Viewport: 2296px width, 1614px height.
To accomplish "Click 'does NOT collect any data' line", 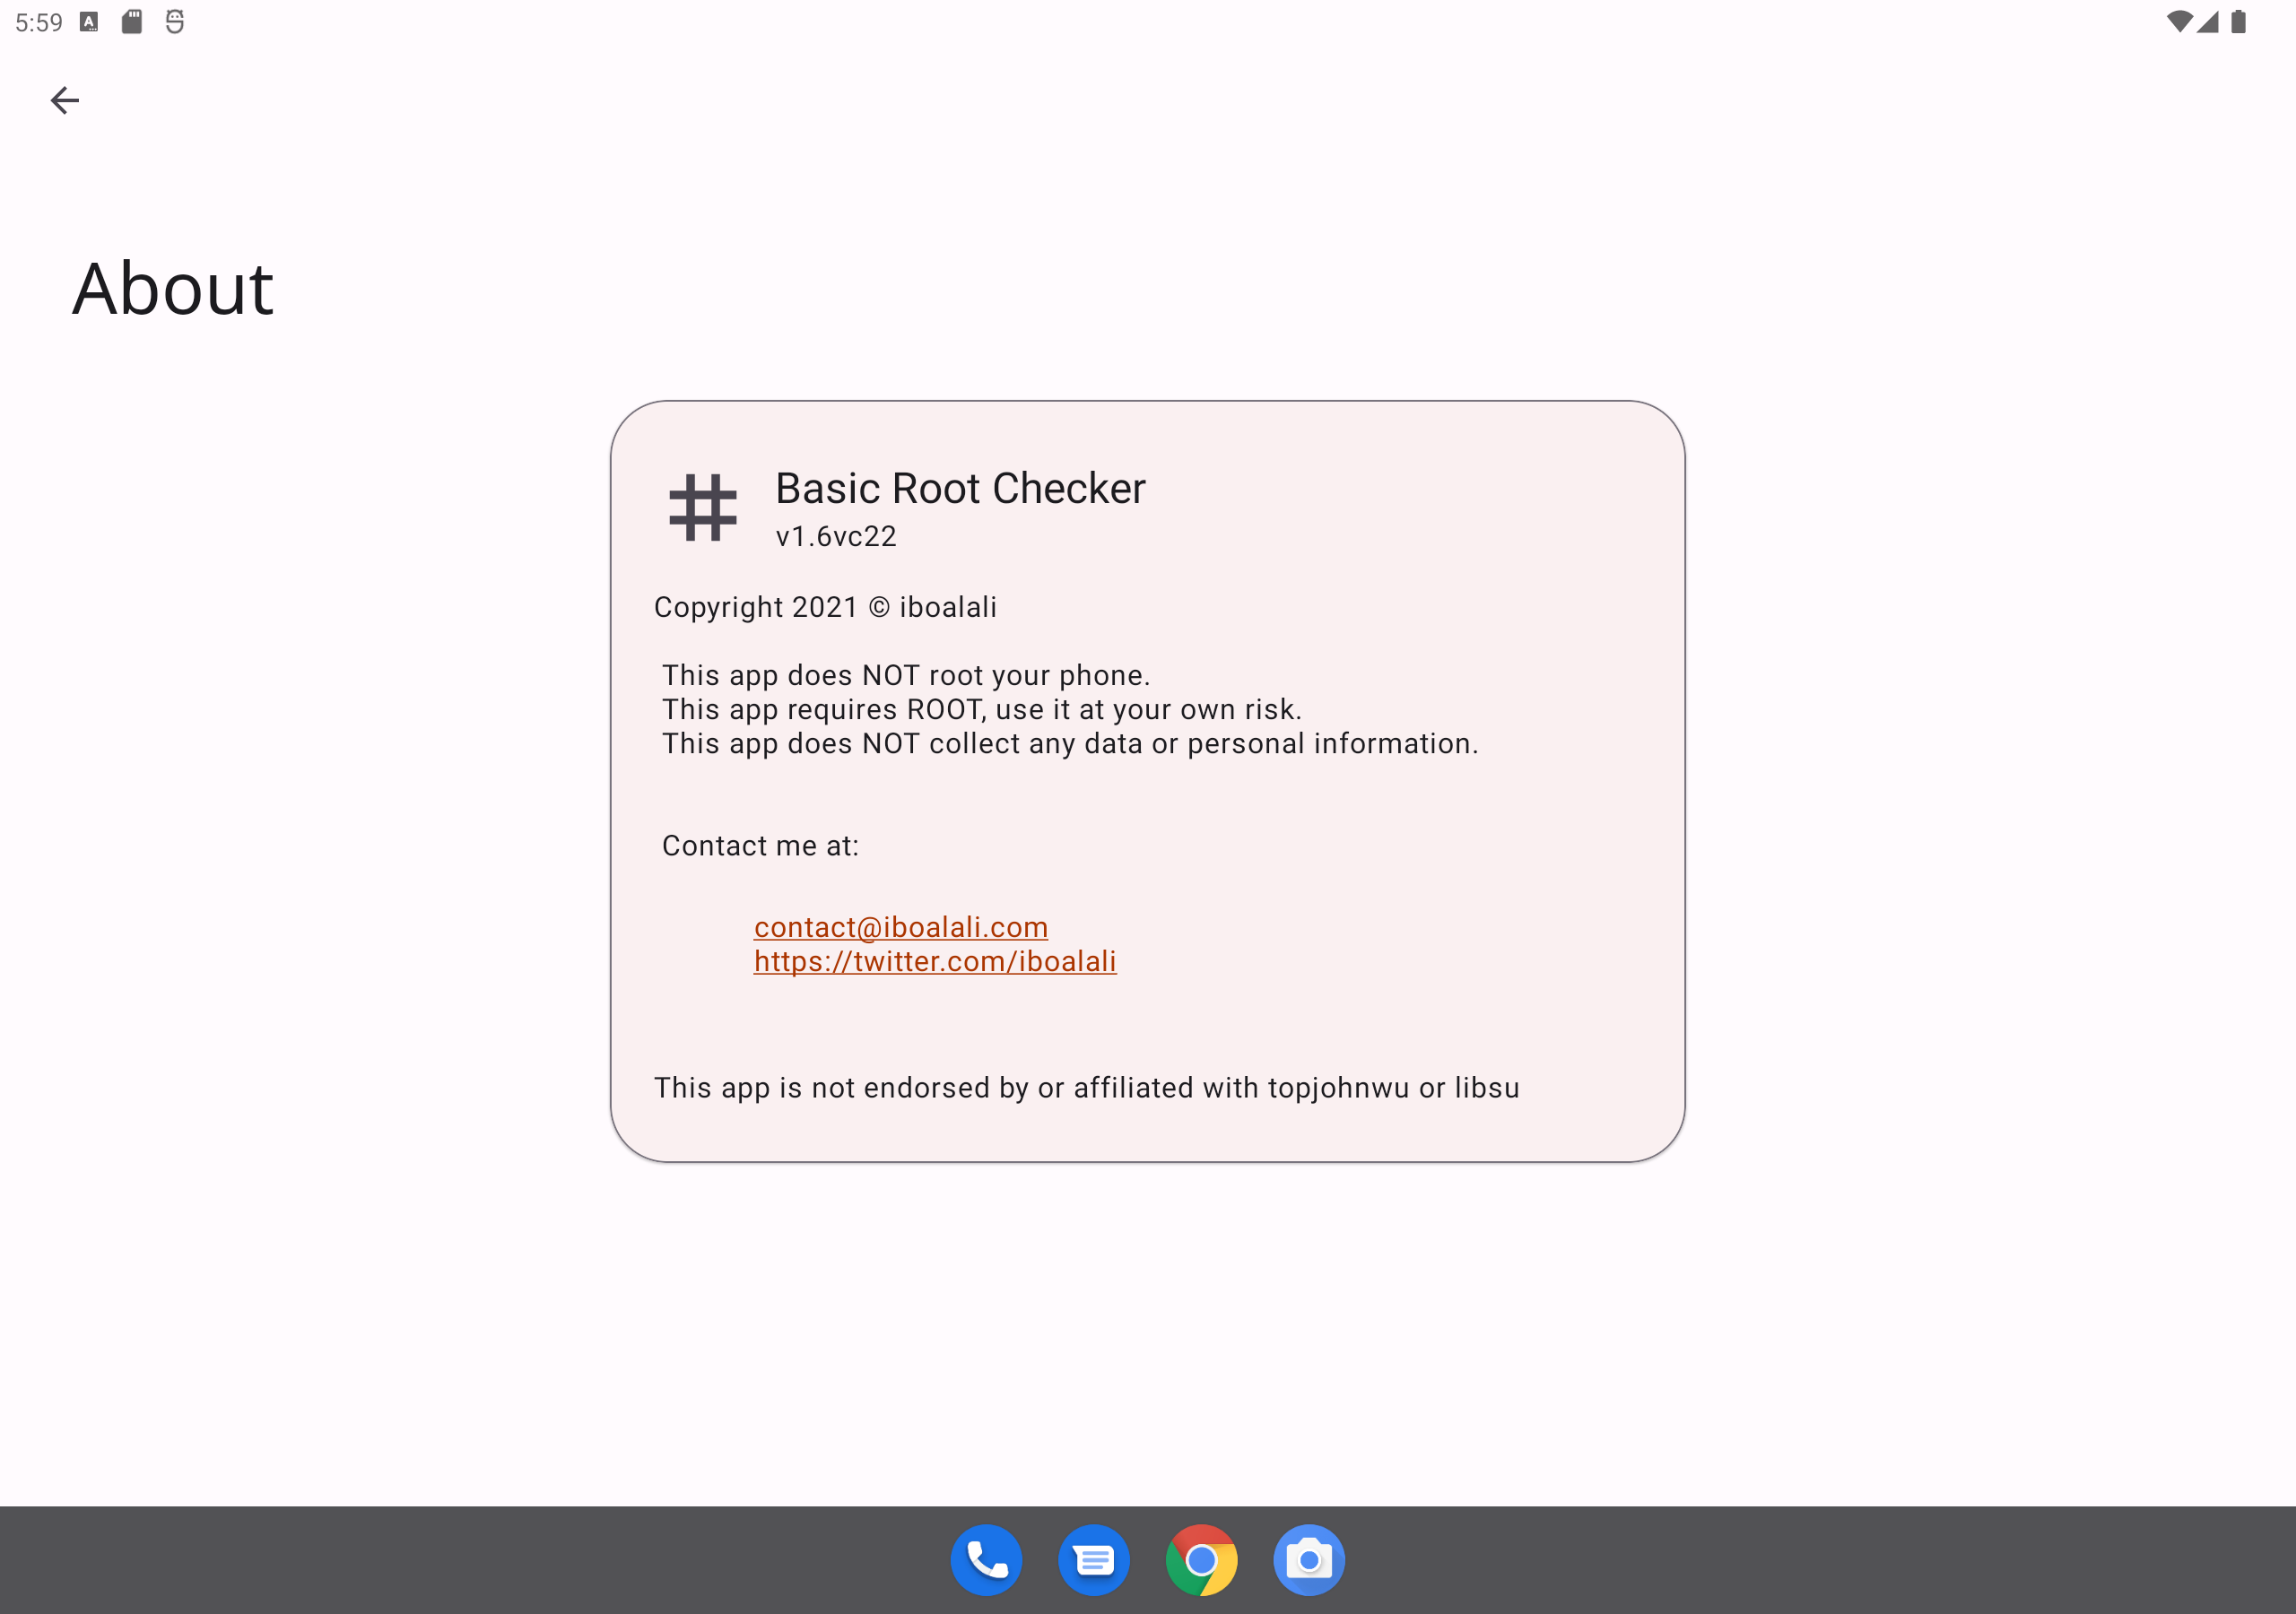I will (x=1070, y=743).
